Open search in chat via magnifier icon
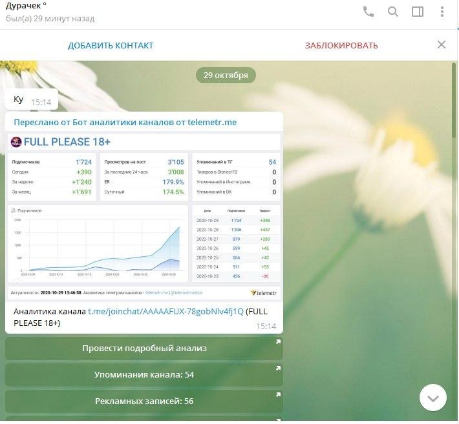Viewport: 459px width, 424px height. pyautogui.click(x=393, y=12)
